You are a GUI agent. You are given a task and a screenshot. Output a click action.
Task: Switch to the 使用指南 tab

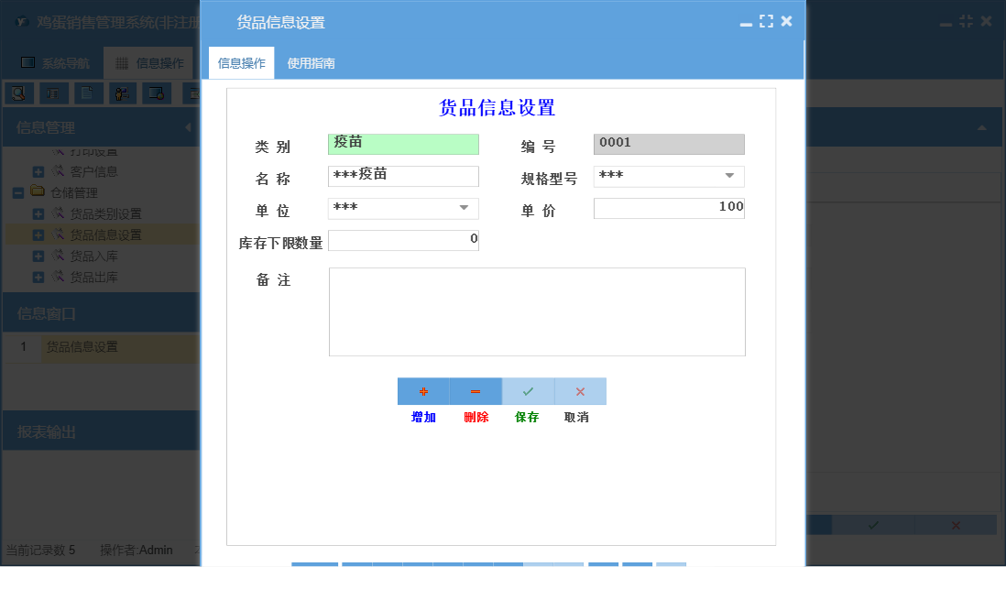[x=312, y=62]
